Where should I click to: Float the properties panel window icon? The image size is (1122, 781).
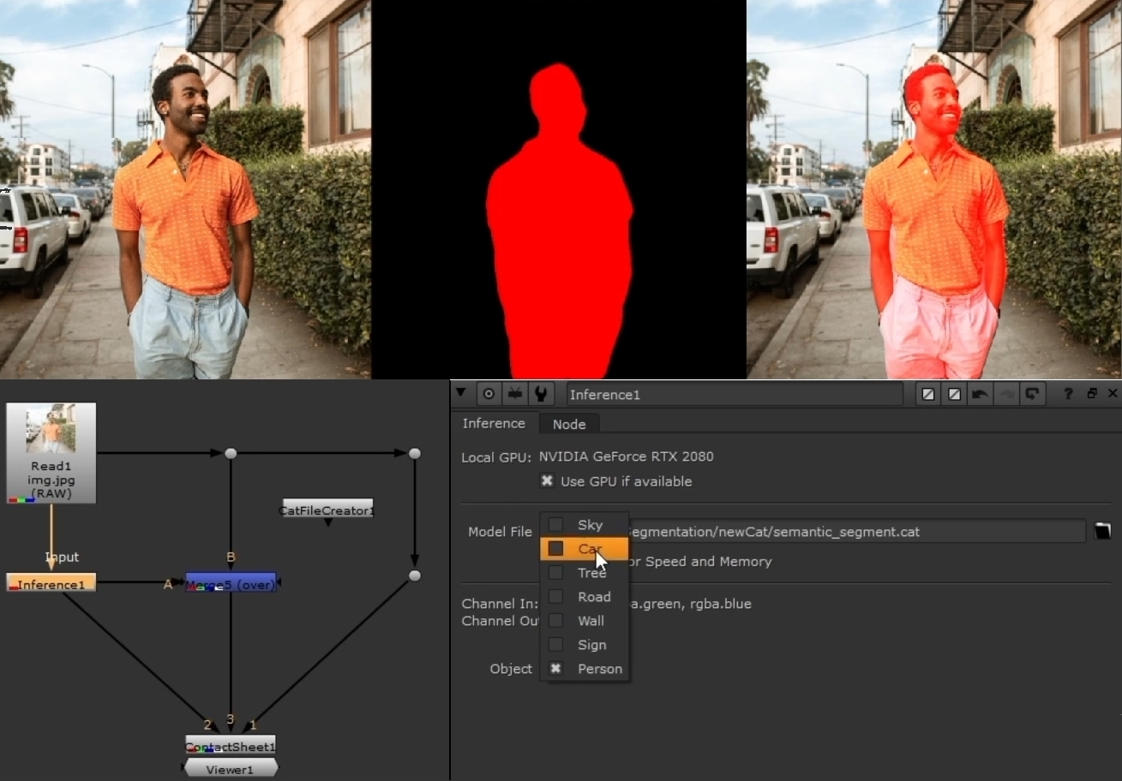coord(1092,394)
